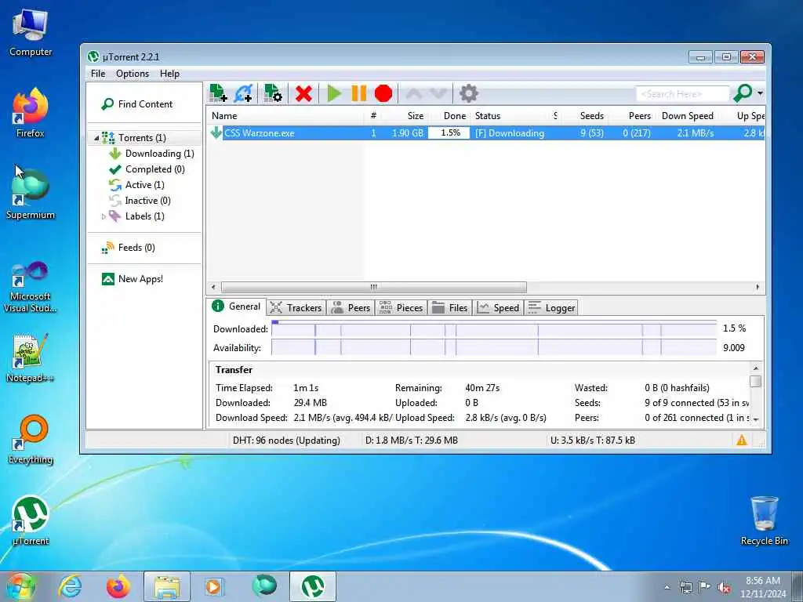
Task: Click the Windows Start button
Action: (20, 586)
